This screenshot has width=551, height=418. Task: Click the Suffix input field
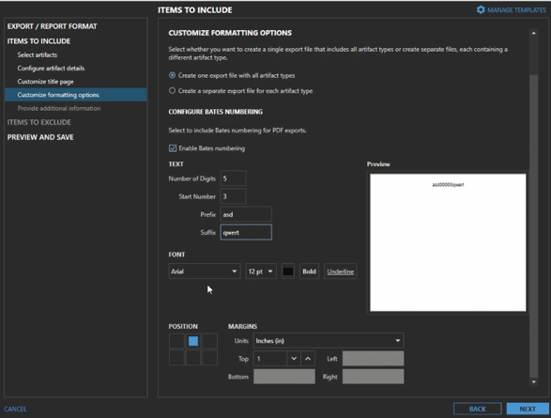pos(246,232)
